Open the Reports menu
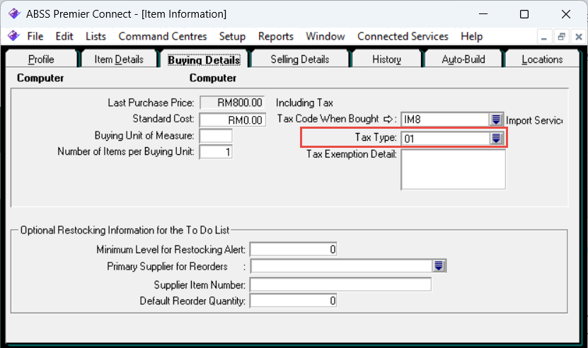The width and height of the screenshot is (588, 348). point(275,36)
